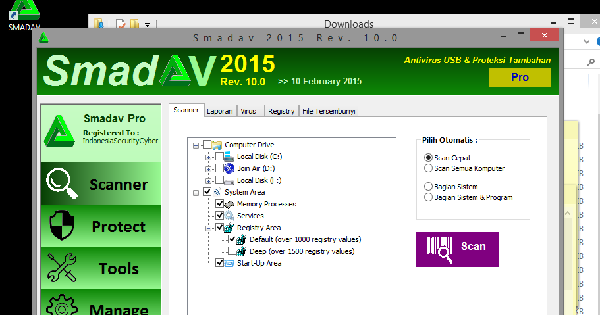Open the Protect sidebar section
Image resolution: width=600 pixels, height=315 pixels.
[x=101, y=226]
